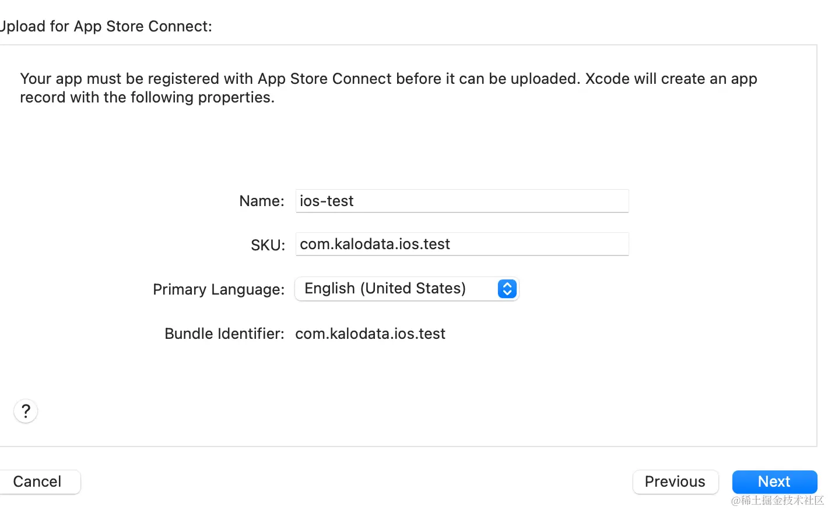Click the Upload for App Store Connect heading
This screenshot has height=510, width=828.
click(x=105, y=26)
